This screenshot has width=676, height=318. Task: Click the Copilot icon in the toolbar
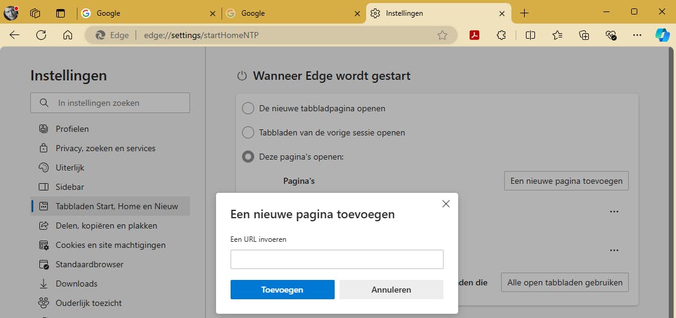tap(662, 35)
